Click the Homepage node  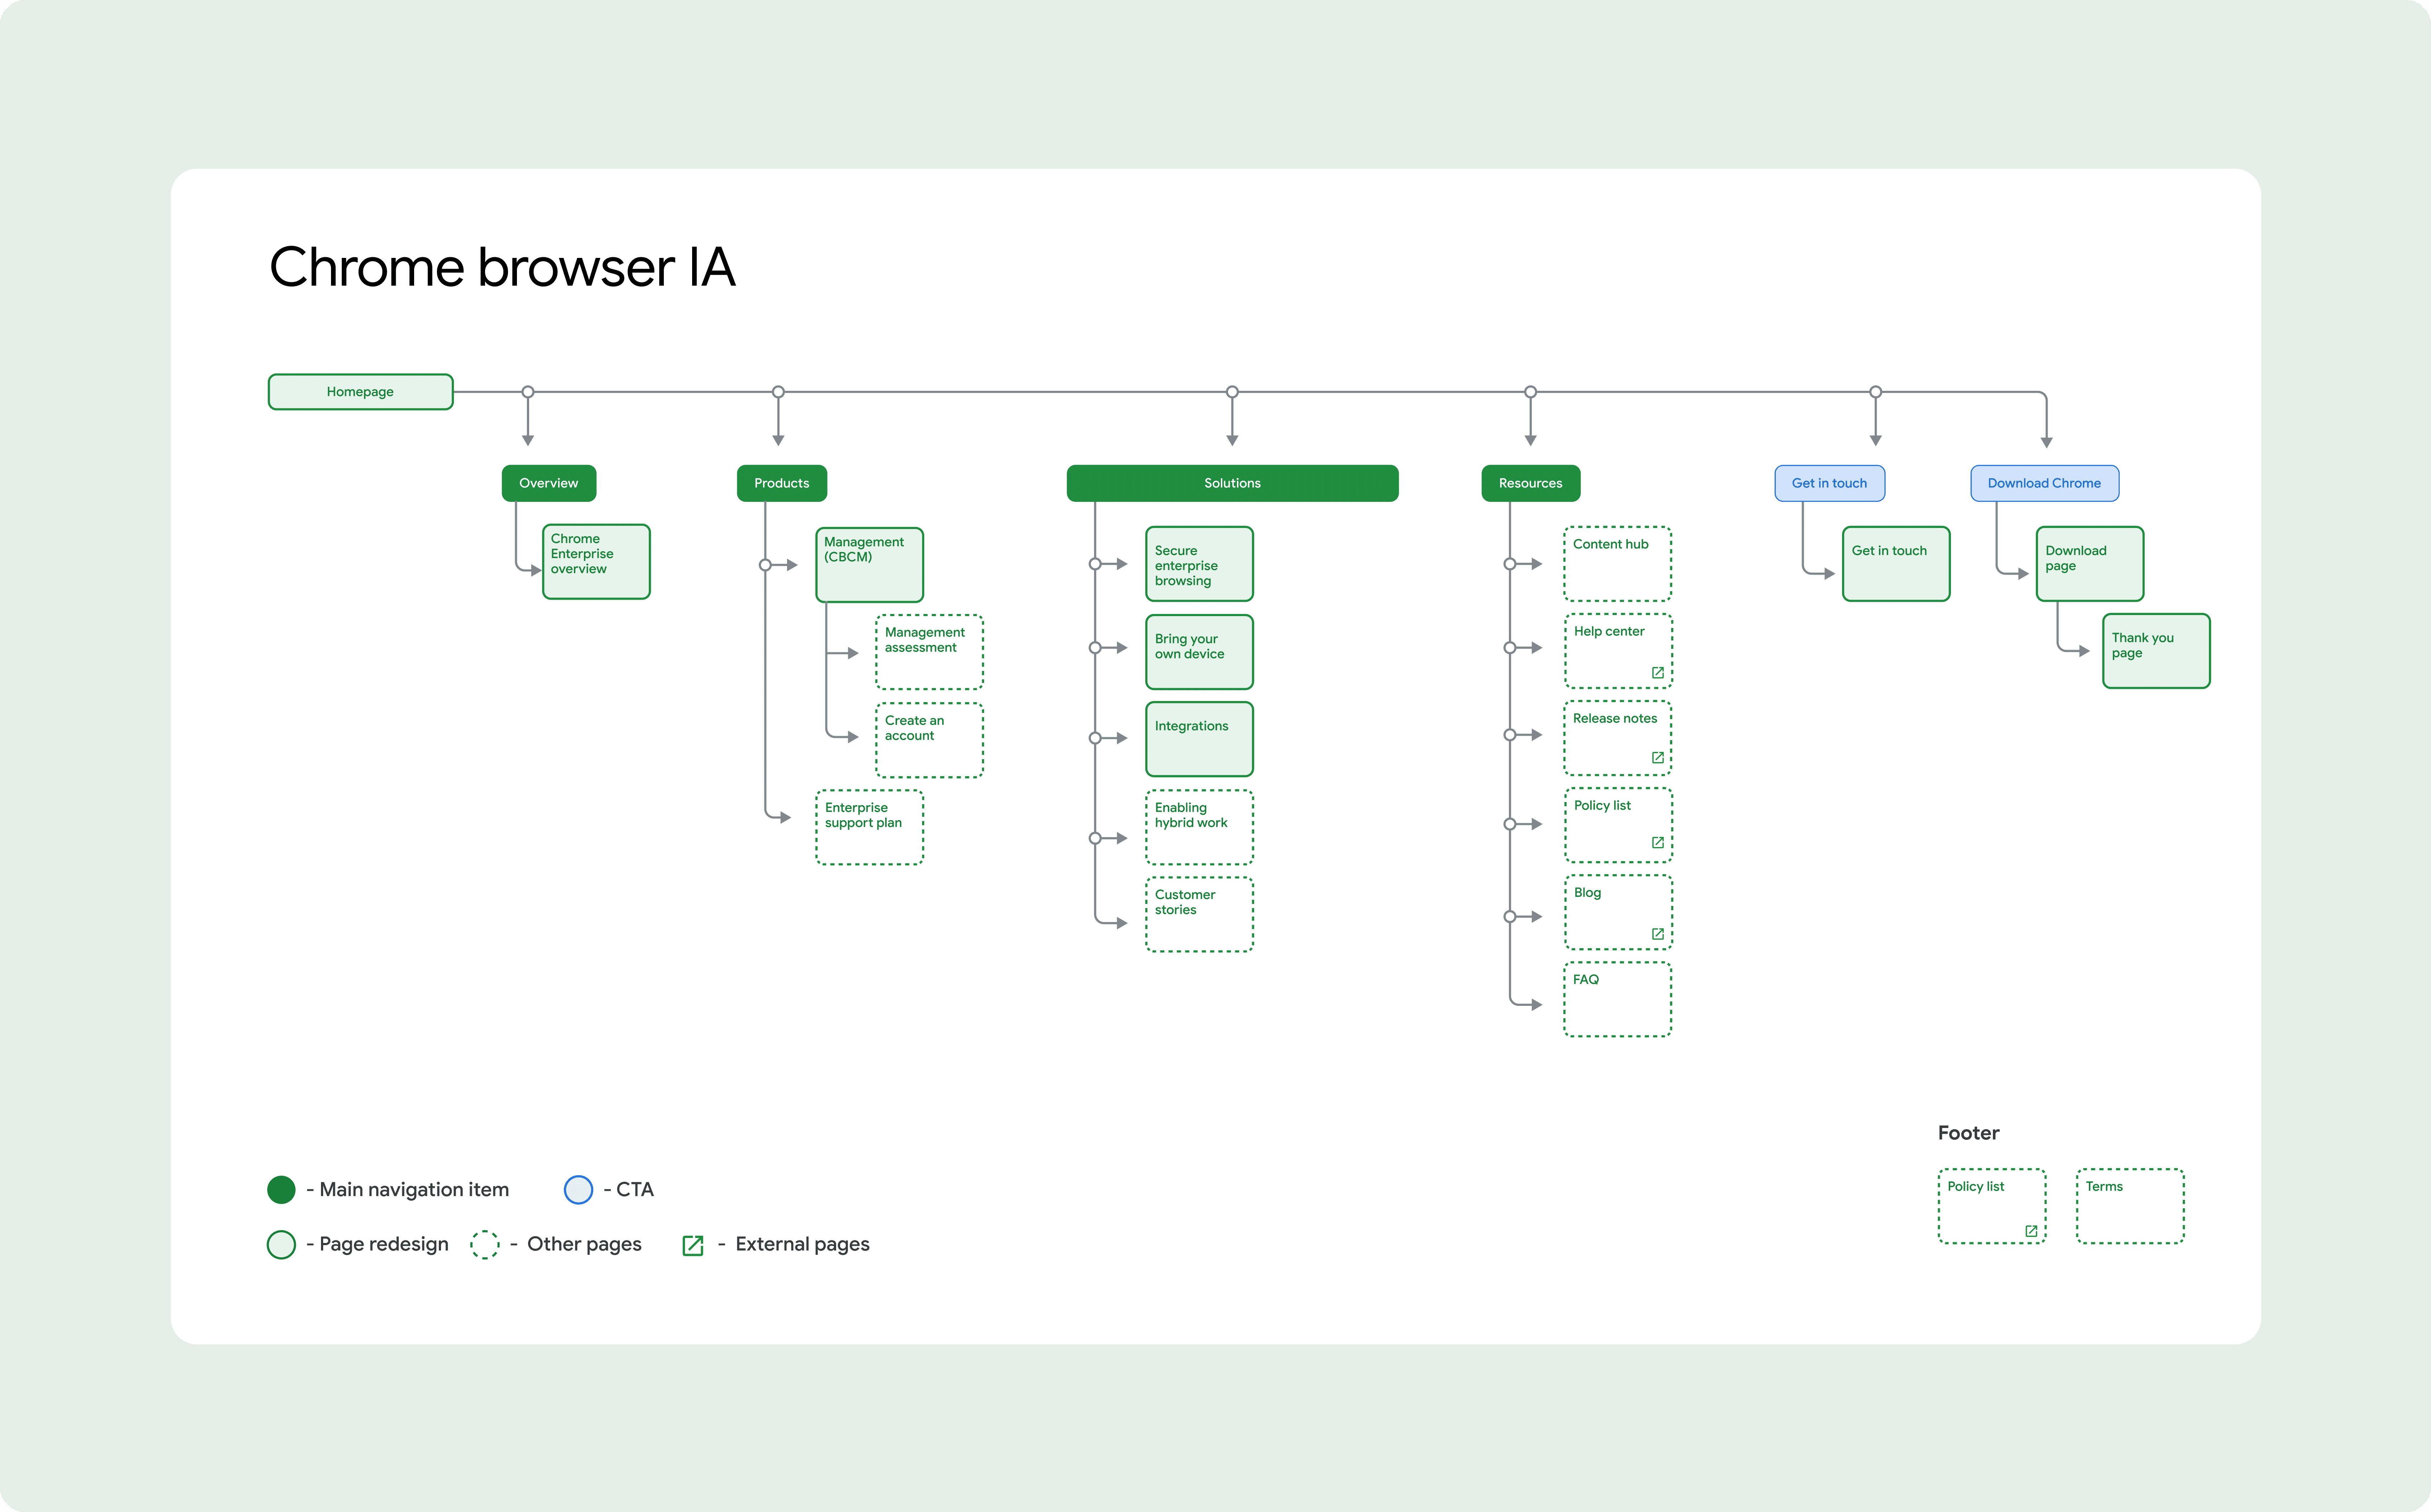(x=360, y=392)
